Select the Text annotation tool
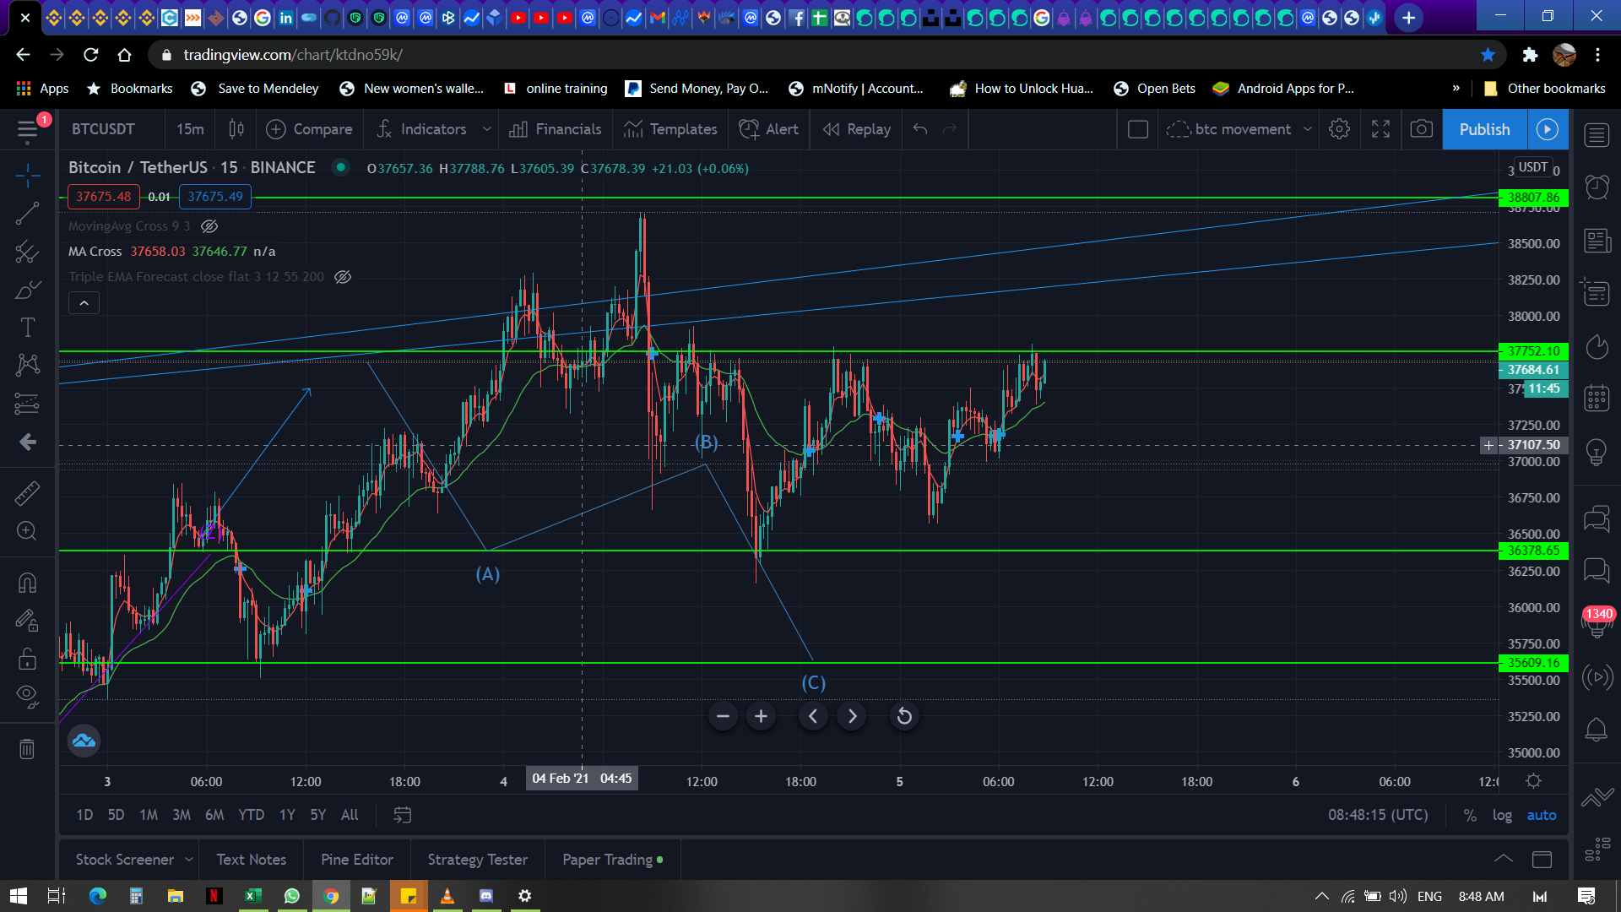Image resolution: width=1621 pixels, height=912 pixels. pos(27,328)
